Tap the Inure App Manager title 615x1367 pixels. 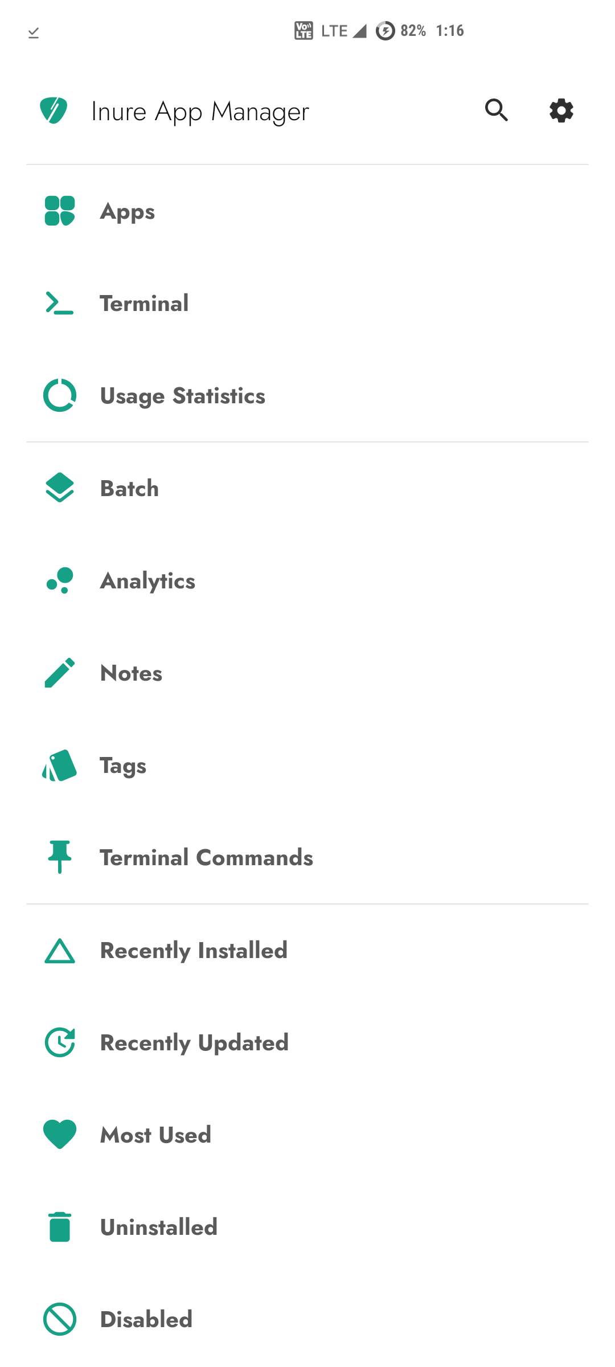click(x=200, y=112)
